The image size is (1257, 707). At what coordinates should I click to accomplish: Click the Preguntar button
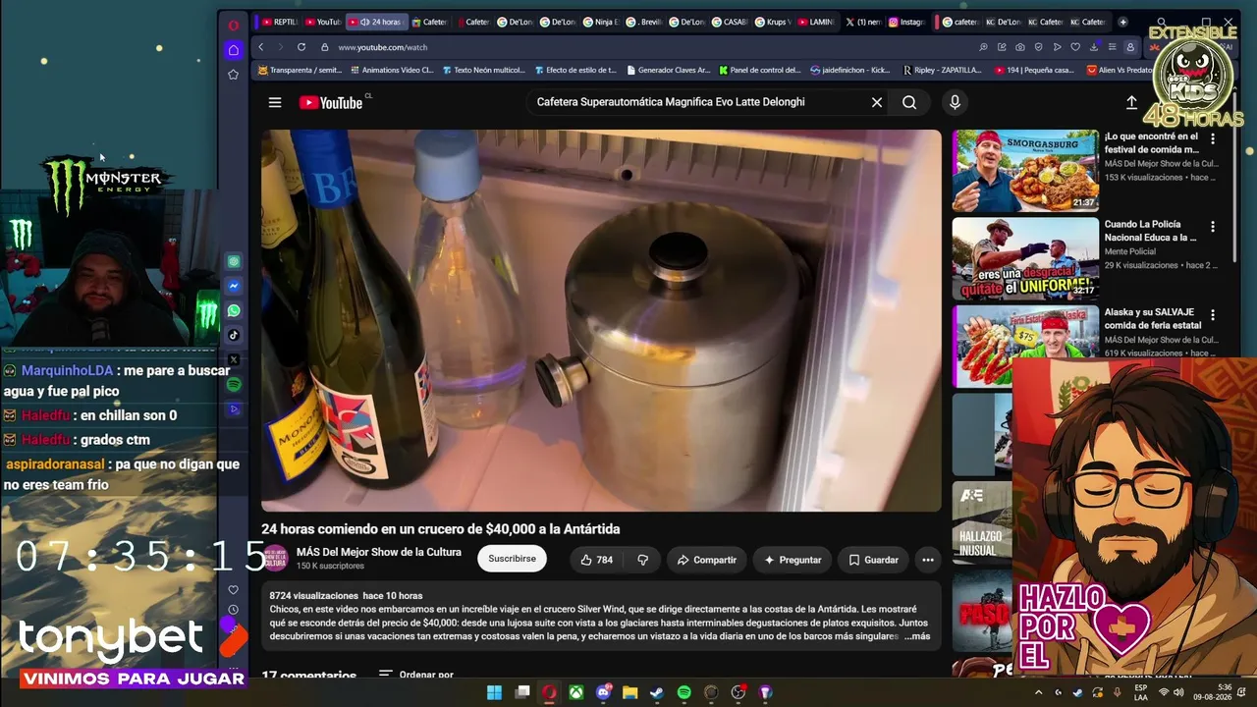tap(792, 560)
